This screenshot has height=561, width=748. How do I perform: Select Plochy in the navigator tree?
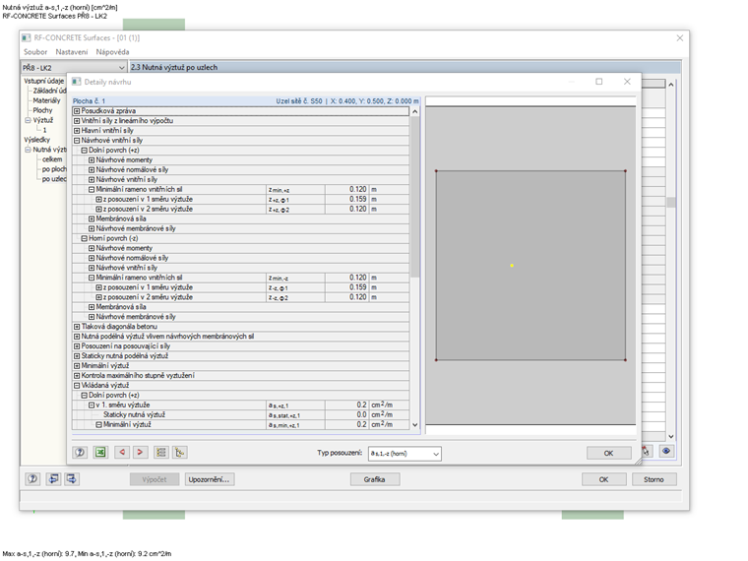point(42,110)
